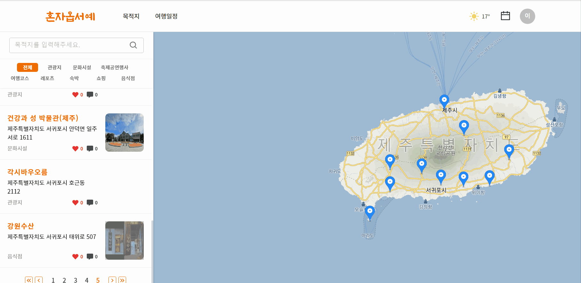Click the magnifier search icon
Screen dimensions: 581x283
[133, 45]
